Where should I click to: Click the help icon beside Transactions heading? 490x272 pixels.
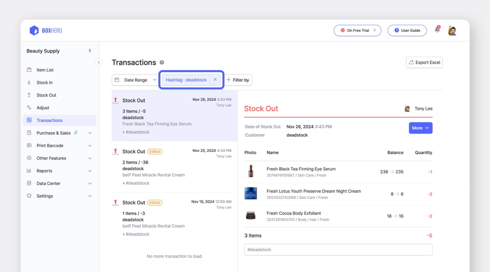162,62
